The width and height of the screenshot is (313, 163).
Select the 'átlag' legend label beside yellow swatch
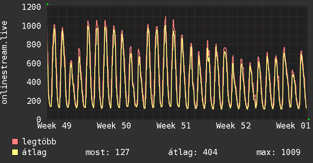pos(34,152)
